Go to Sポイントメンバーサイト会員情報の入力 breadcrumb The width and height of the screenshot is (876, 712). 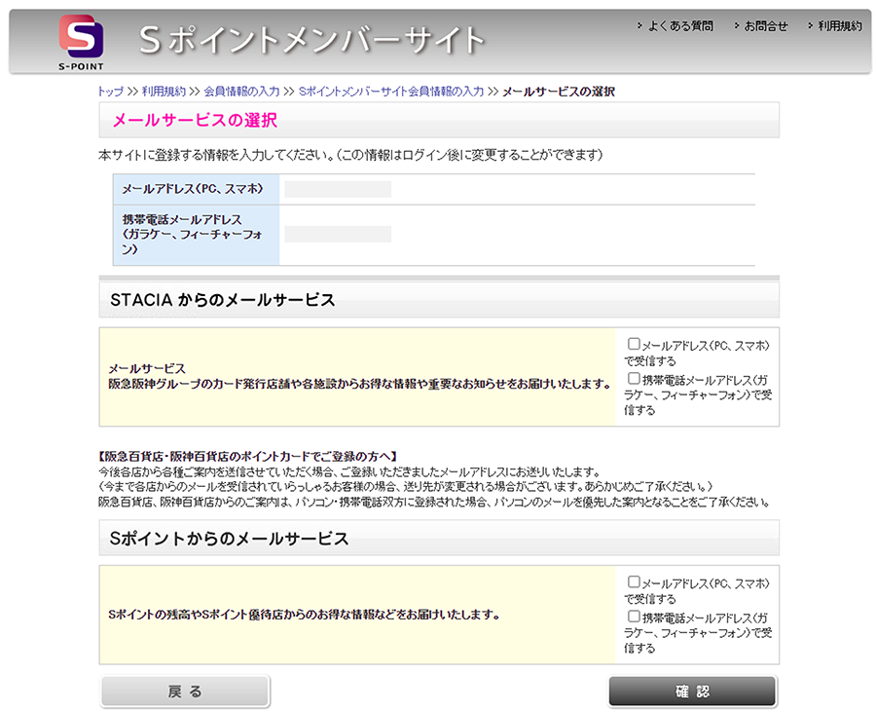(x=391, y=92)
